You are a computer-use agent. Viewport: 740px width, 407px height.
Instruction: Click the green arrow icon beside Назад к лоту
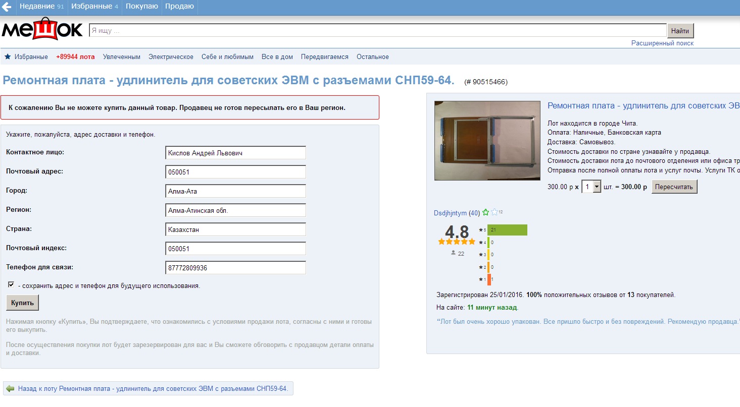pos(11,389)
